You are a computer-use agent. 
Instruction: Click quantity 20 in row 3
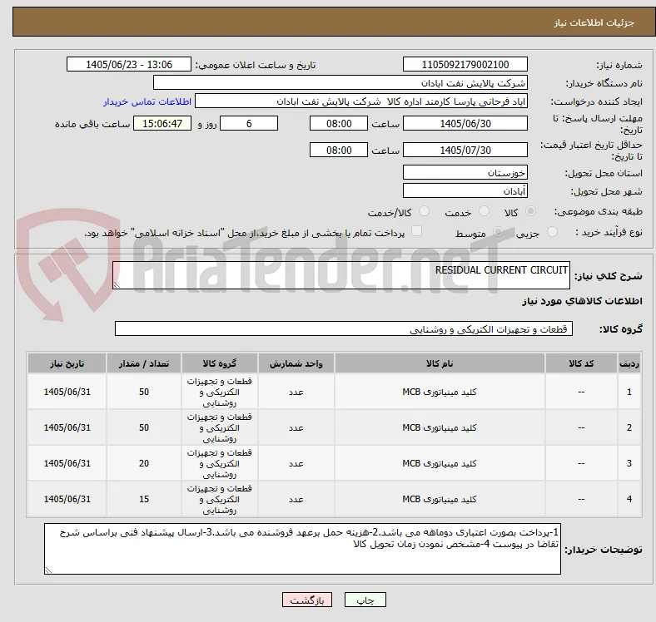(x=144, y=463)
